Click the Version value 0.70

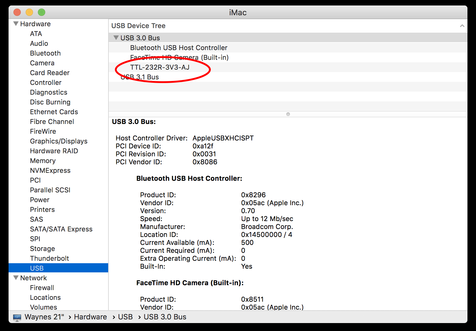(248, 211)
